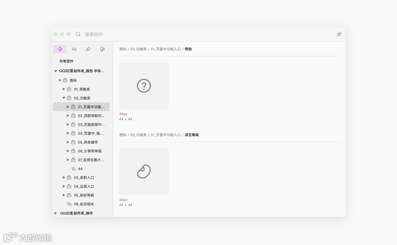397x245 pixels.
Task: Select the 02_功能类 row label
Action: point(82,98)
